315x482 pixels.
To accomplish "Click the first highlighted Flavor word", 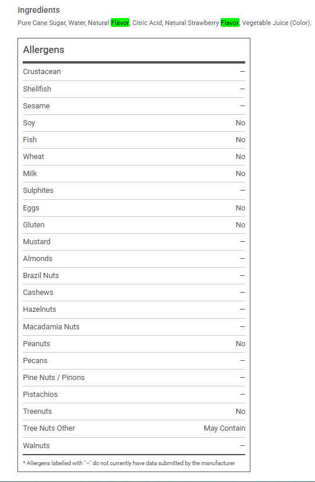I will tap(120, 23).
